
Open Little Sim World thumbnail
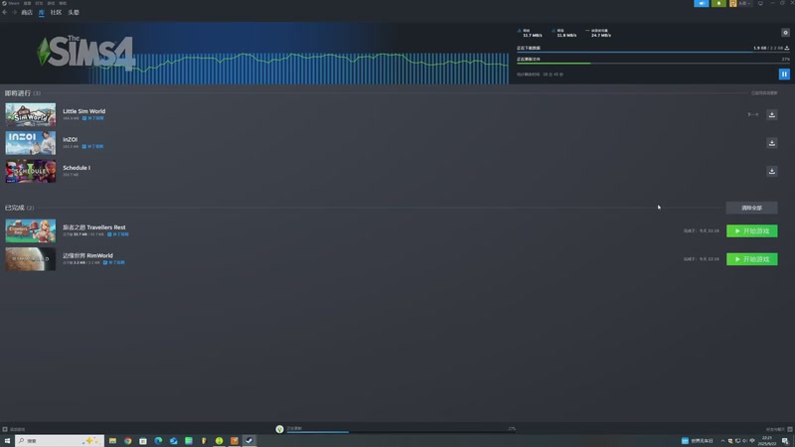click(x=31, y=115)
